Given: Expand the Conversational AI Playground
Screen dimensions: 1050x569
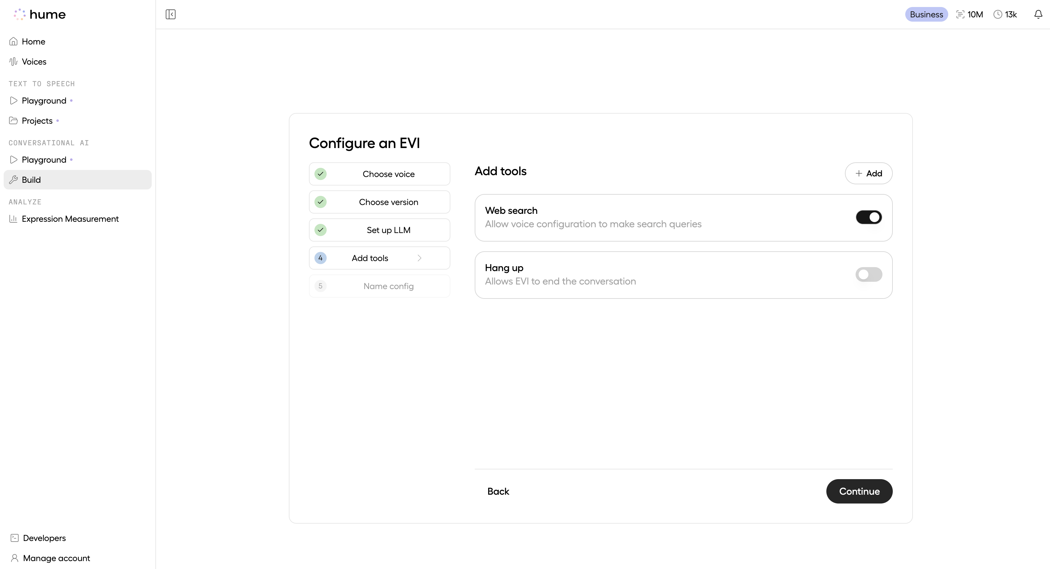Looking at the screenshot, I should tap(44, 159).
